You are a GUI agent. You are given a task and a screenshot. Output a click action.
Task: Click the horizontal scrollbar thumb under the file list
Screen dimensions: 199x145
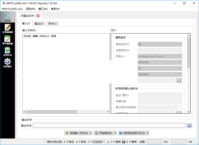51,112
